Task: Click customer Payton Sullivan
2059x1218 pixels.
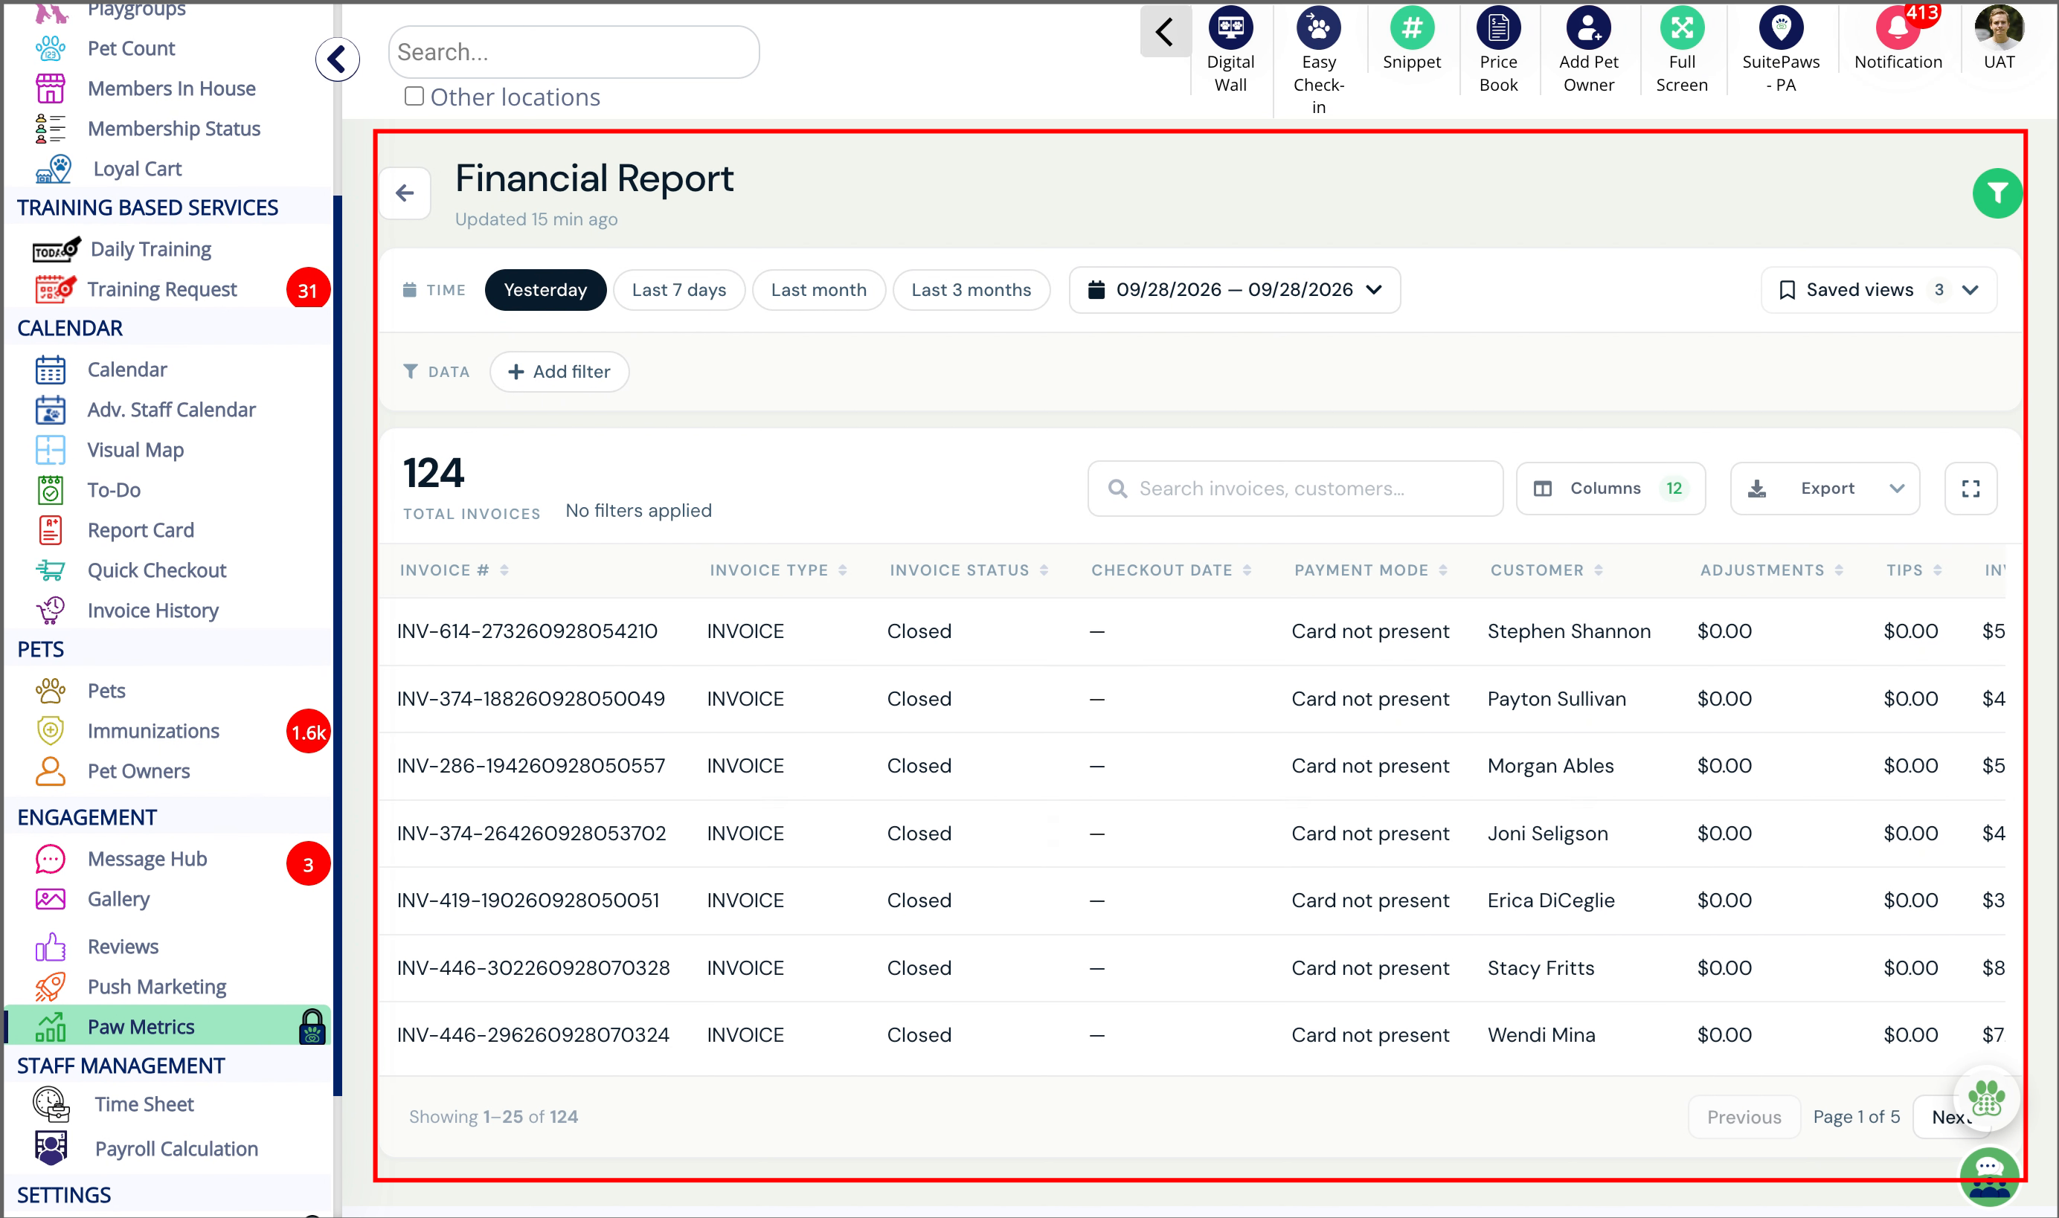Action: [x=1555, y=698]
